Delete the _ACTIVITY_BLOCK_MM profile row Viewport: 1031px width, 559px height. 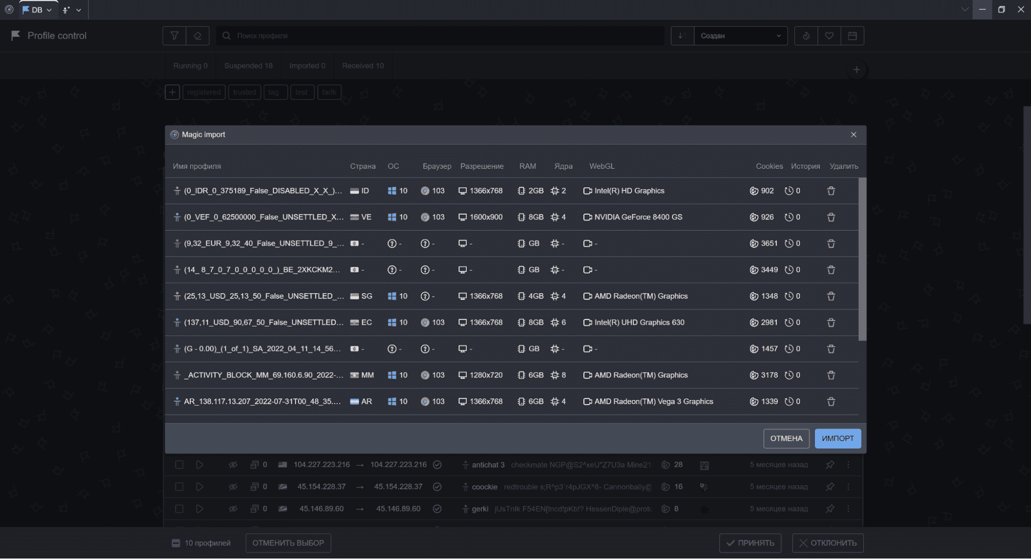tap(831, 375)
